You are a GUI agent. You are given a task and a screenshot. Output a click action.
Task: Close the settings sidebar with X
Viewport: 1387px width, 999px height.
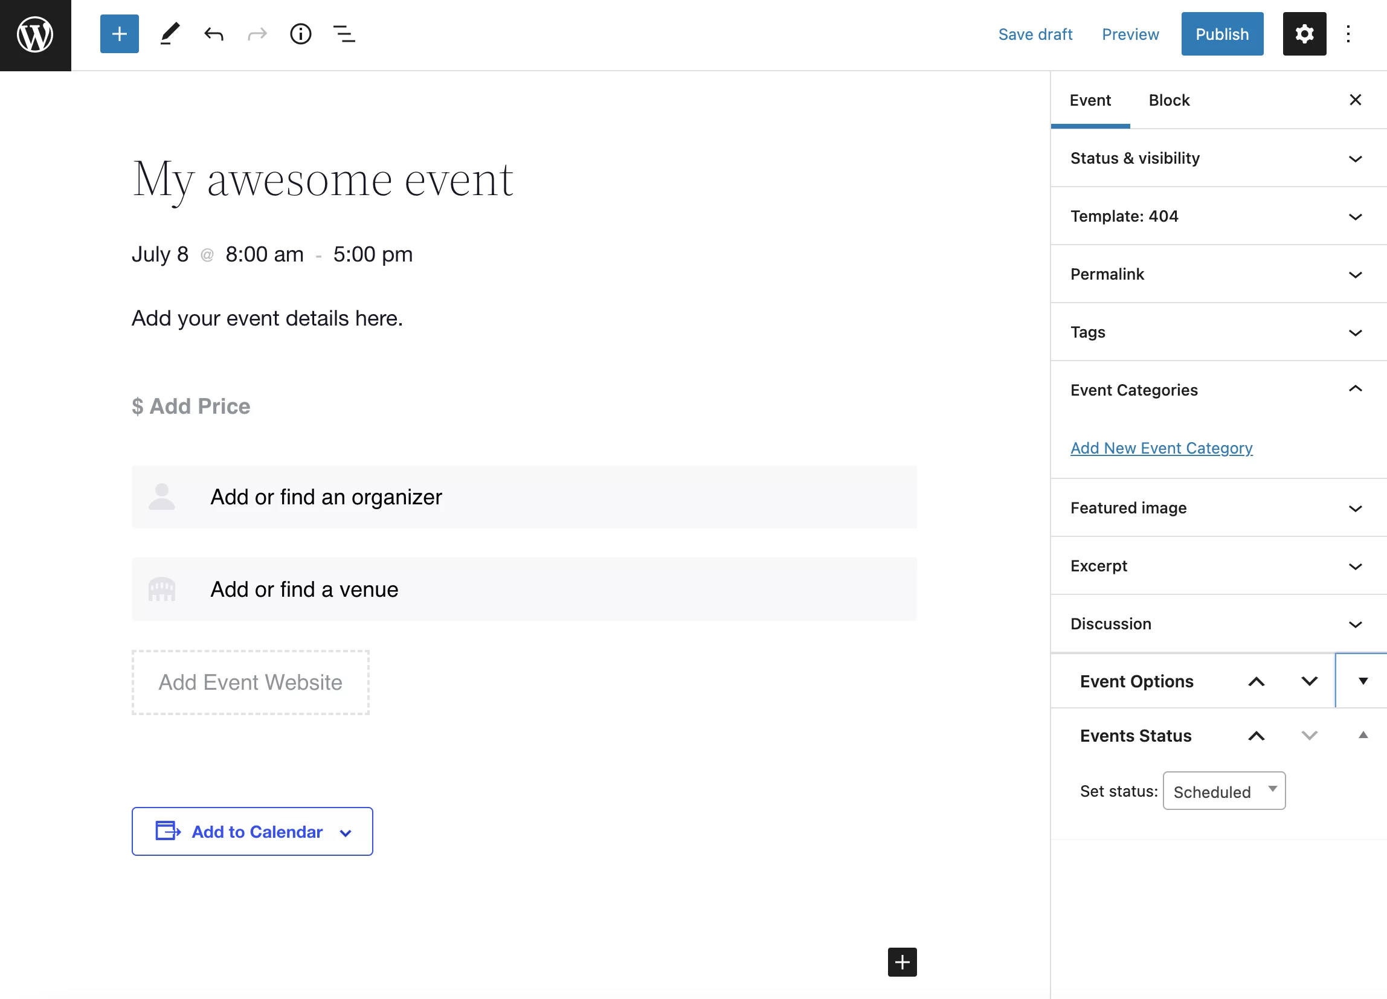coord(1354,100)
